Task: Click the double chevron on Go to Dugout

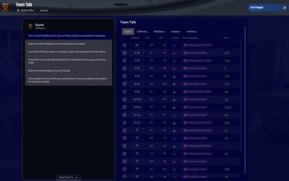Action: pos(285,8)
